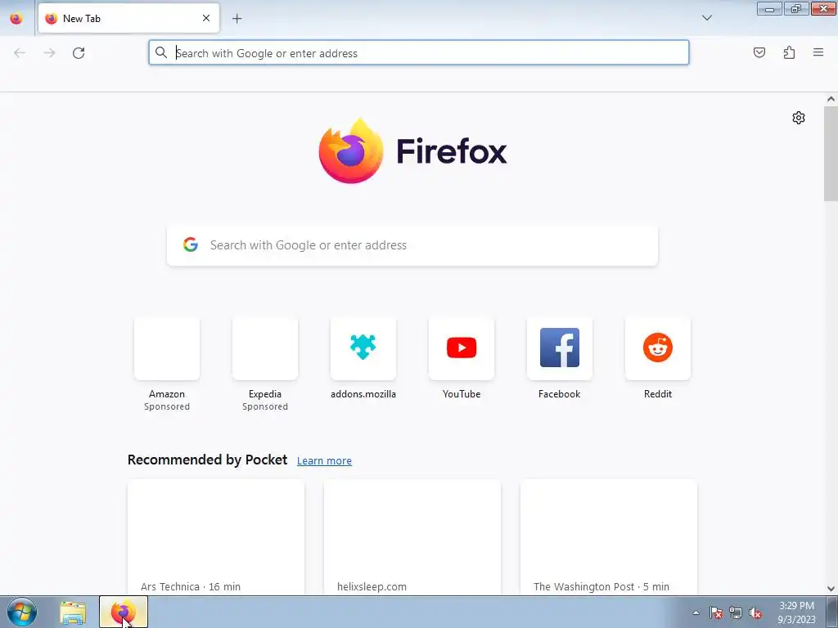Save page to Pocket icon
Screen dimensions: 838x628
(759, 52)
